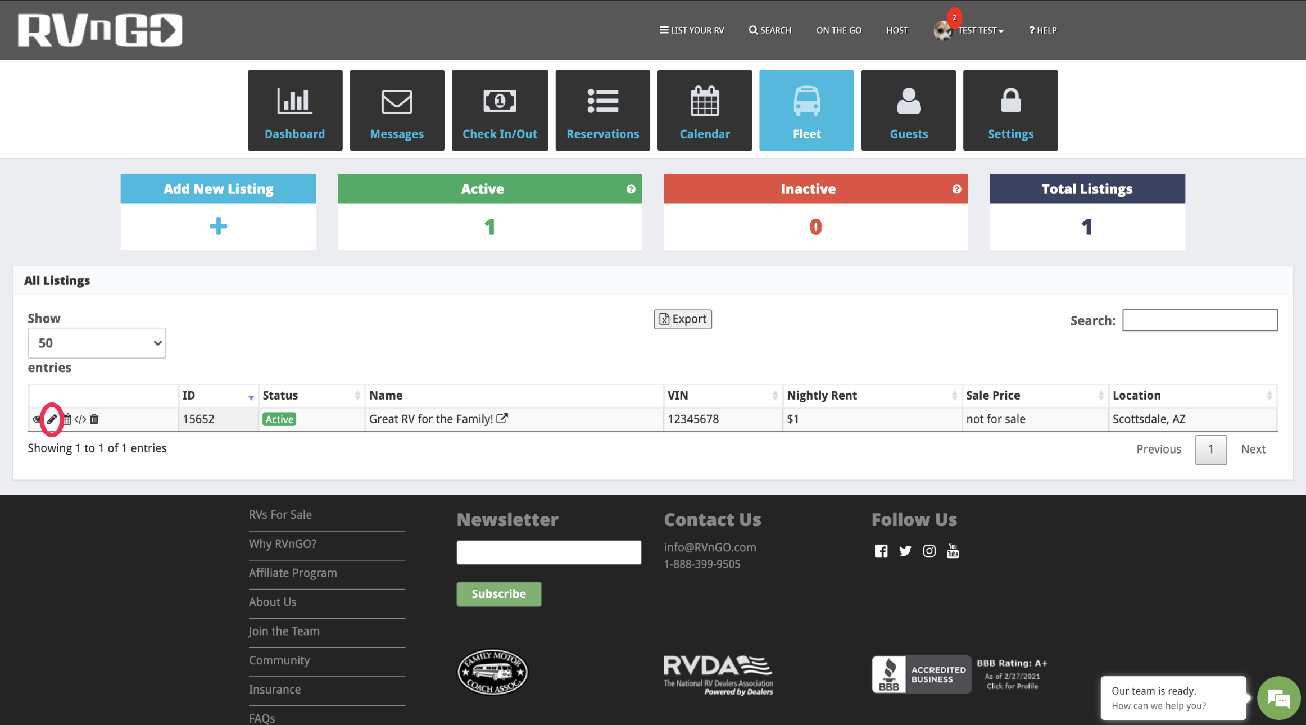Open the YouTube icon under Follow Us
This screenshot has width=1306, height=725.
pos(953,551)
